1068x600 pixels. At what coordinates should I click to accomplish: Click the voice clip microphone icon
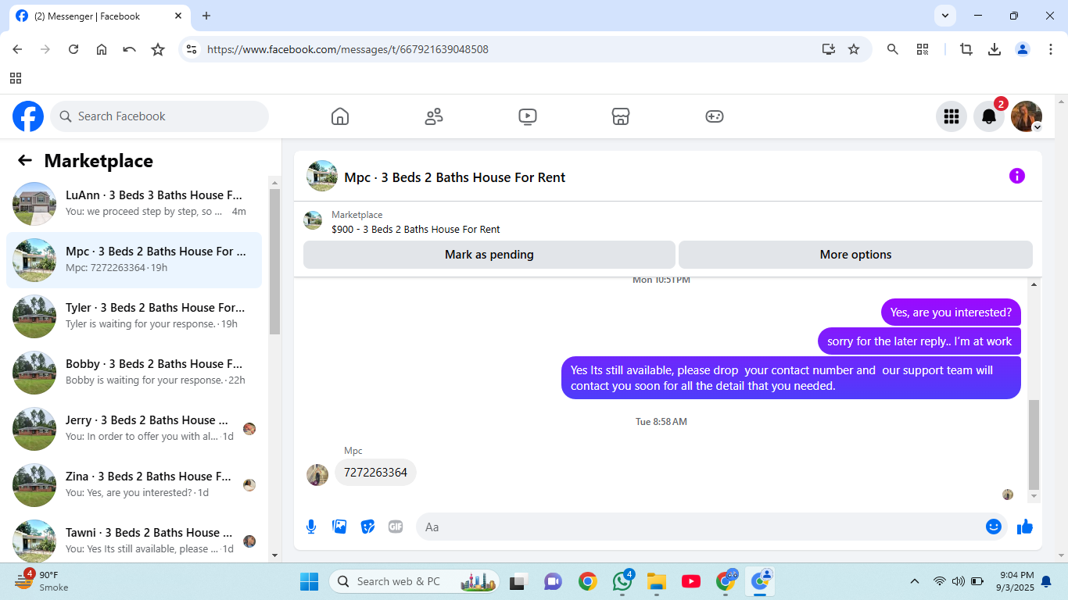(x=311, y=527)
